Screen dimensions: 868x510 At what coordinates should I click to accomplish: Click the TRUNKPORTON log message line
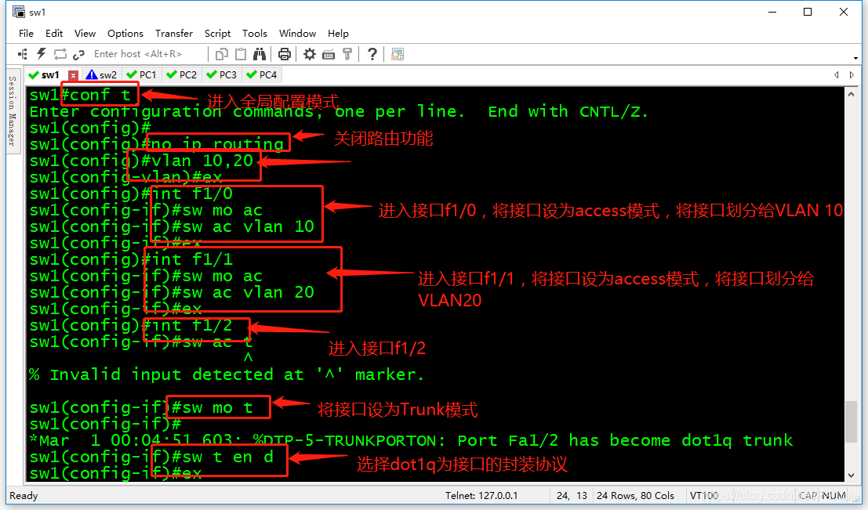click(411, 440)
